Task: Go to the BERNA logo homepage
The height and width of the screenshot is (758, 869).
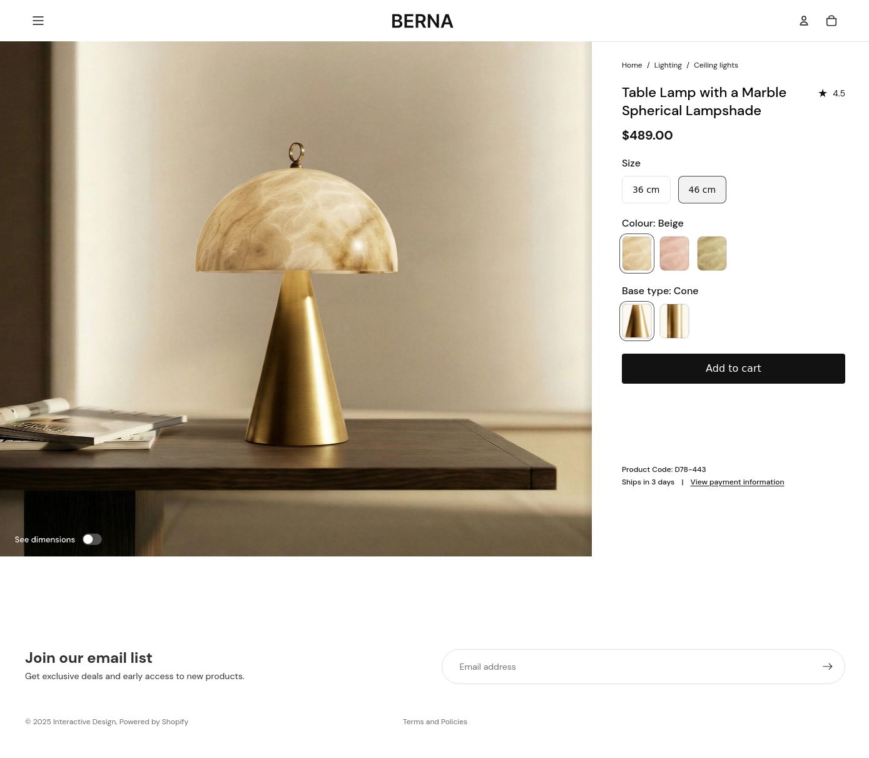Action: pos(422,21)
